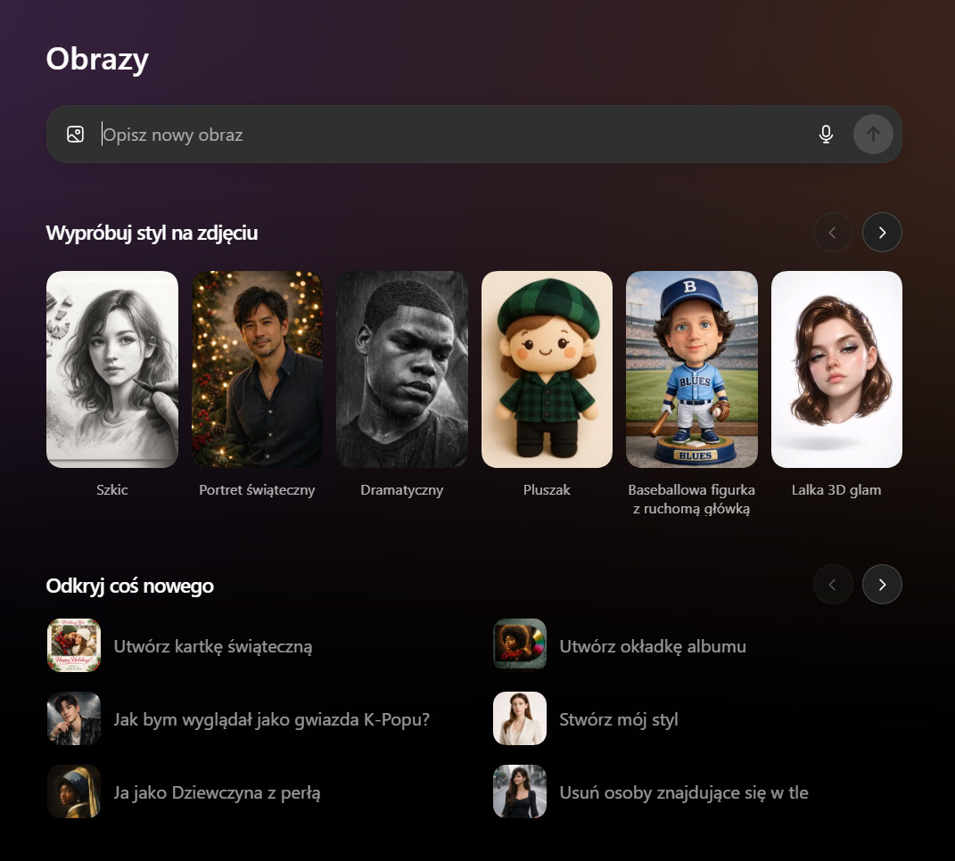Select the Szkic style thumbnail
Screen dimensions: 955x861
click(x=112, y=369)
